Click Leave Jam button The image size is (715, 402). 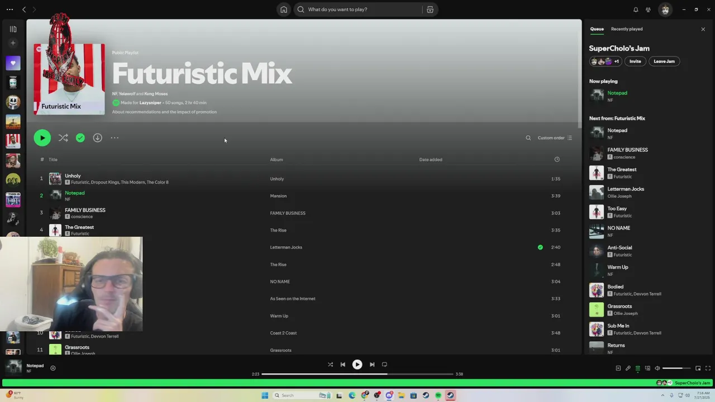664,61
